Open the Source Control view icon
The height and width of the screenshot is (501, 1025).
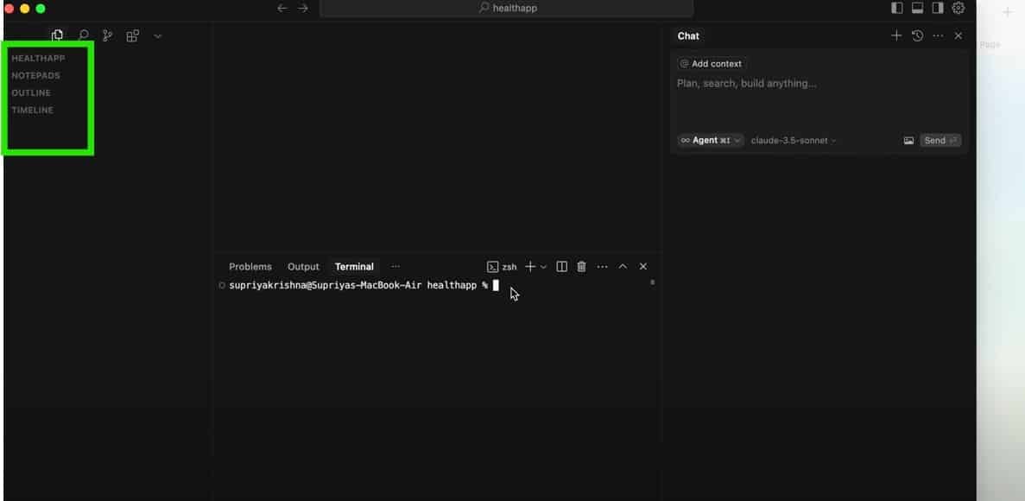[x=107, y=35]
